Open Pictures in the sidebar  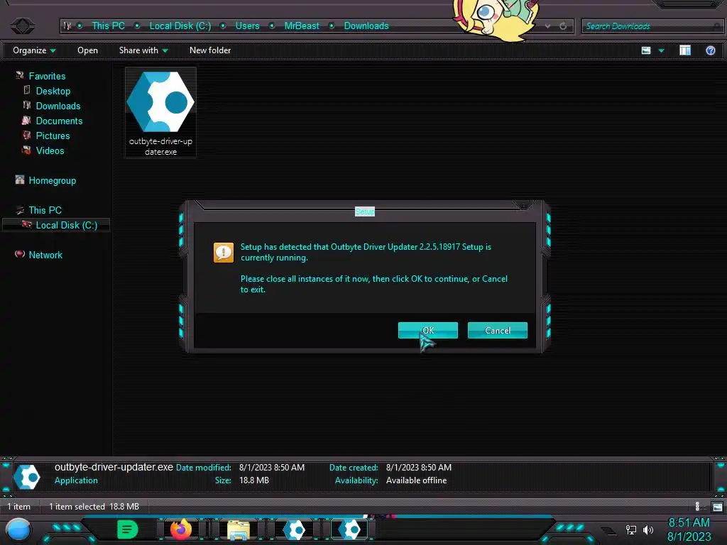click(53, 136)
